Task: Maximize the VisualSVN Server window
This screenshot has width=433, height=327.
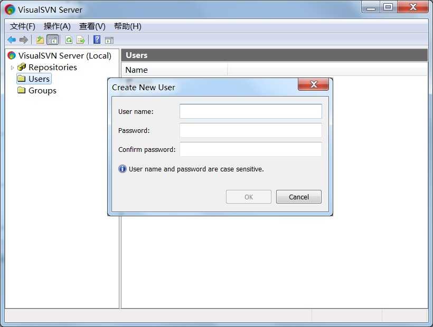Action: 388,7
